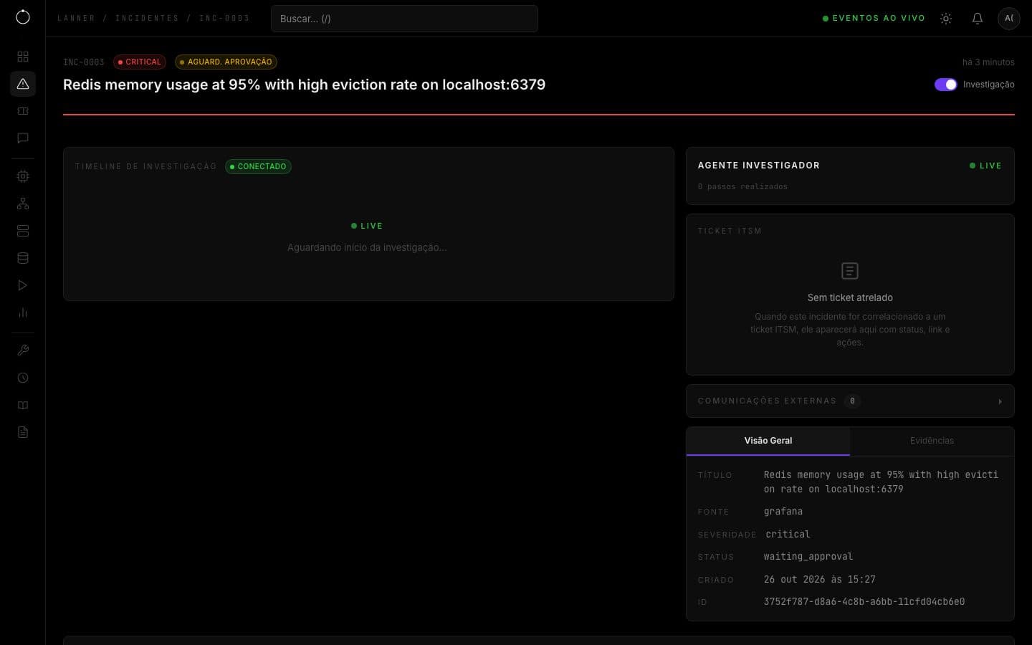Viewport: 1032px width, 645px height.
Task: Open the user avatar menu
Action: click(x=1009, y=19)
